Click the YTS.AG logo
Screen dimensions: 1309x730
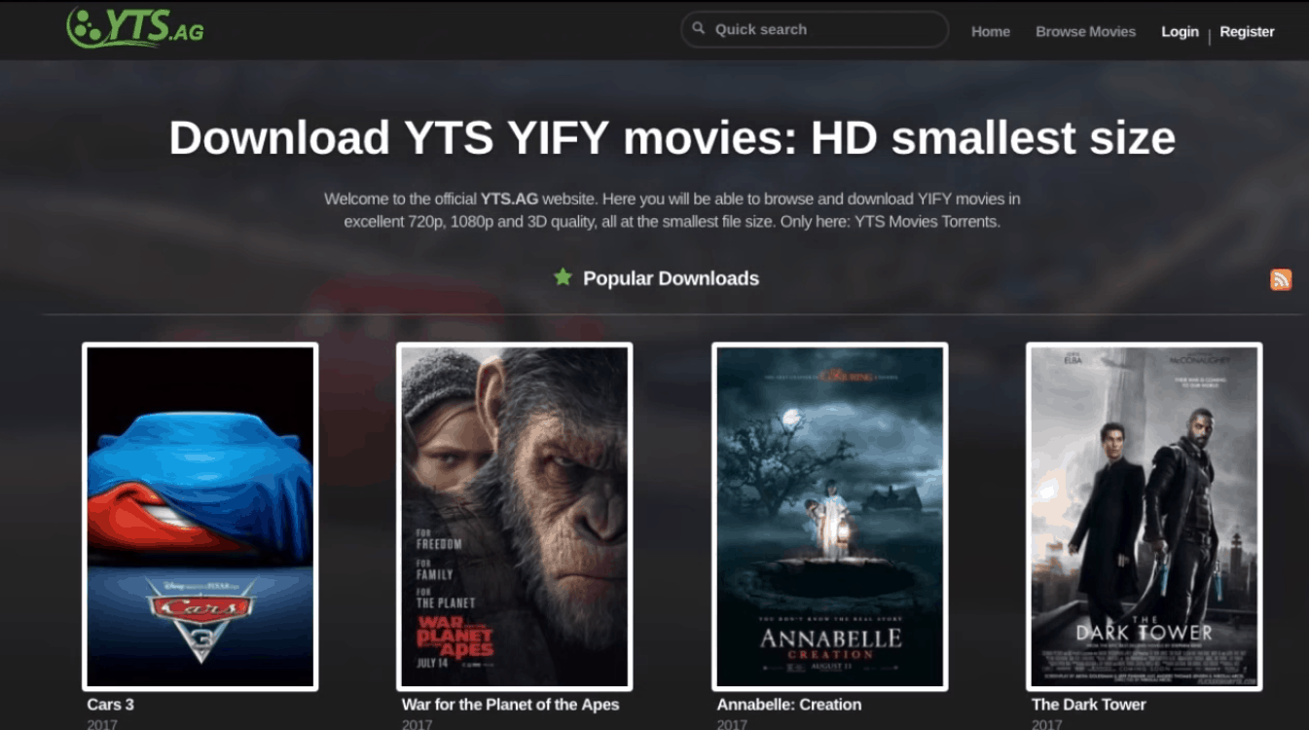[x=134, y=27]
